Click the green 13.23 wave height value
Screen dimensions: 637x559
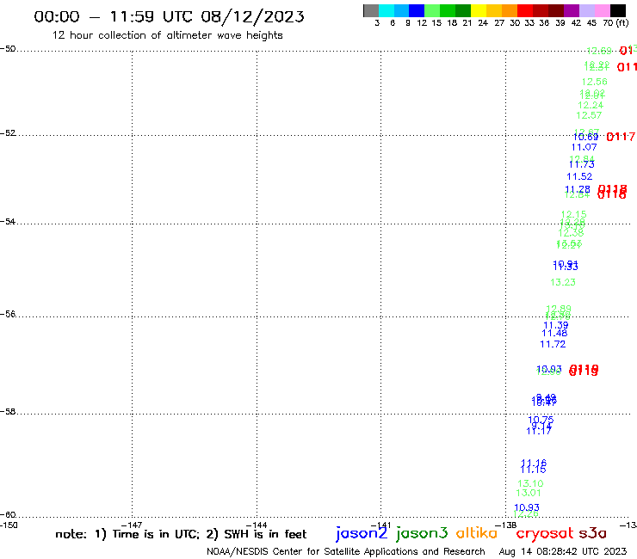(x=563, y=282)
